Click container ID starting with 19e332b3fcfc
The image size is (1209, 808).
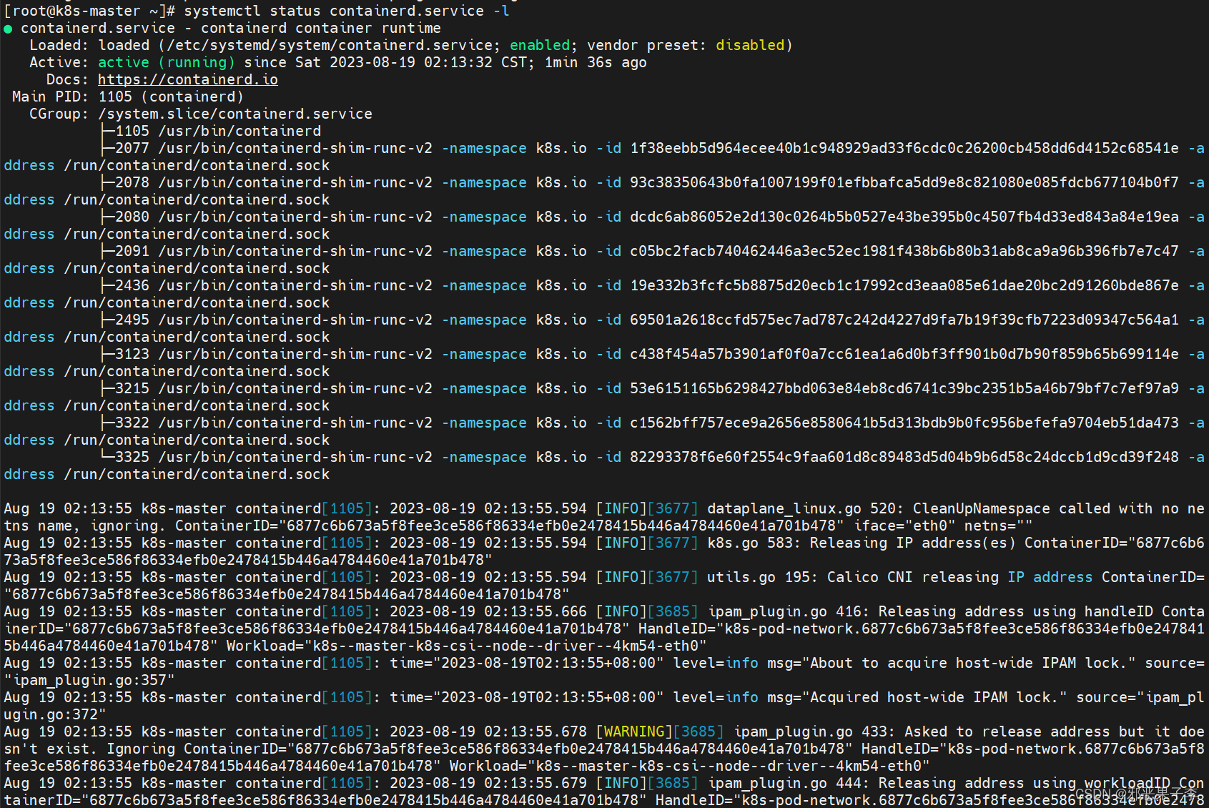click(904, 285)
